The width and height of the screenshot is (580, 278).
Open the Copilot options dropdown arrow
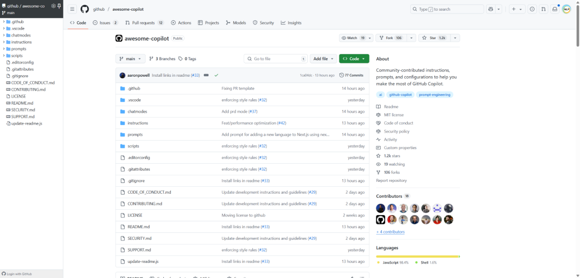pos(498,9)
